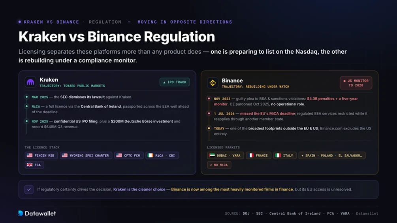The height and width of the screenshot is (223, 397).
Task: Click the Spain Poland El Salvador tag
Action: pos(332,156)
